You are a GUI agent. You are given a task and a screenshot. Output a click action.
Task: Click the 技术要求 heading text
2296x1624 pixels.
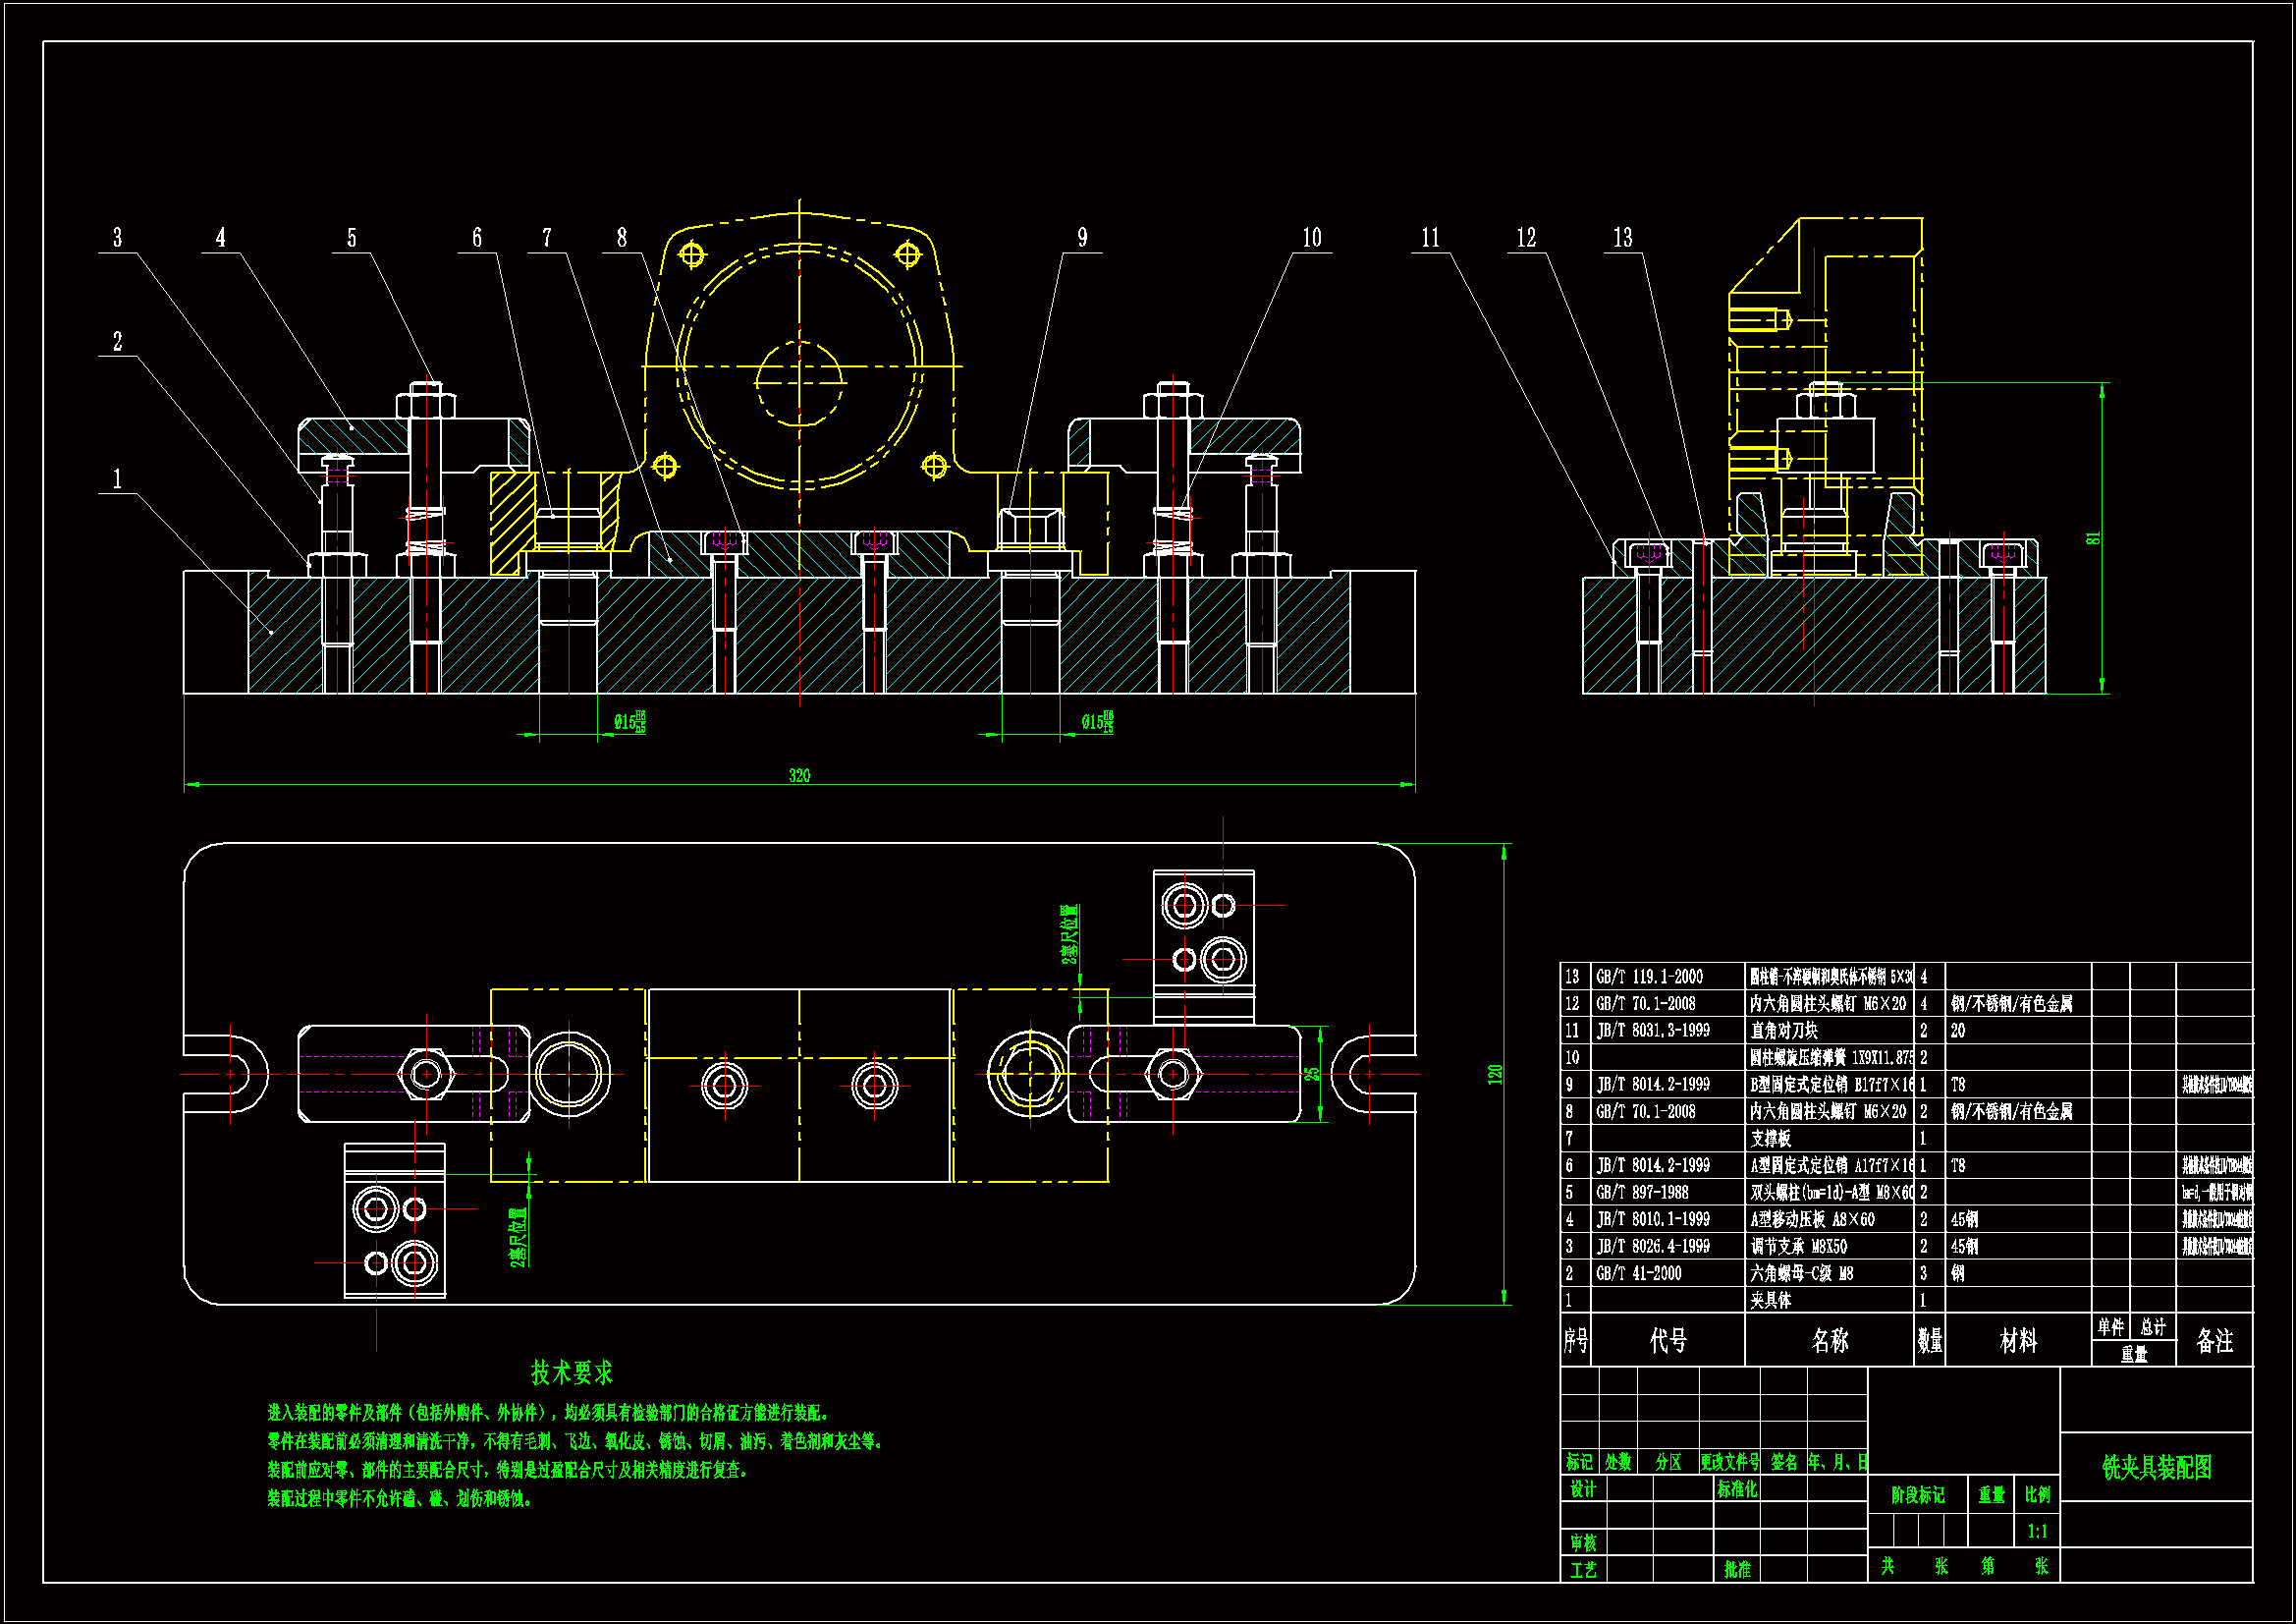point(571,1372)
